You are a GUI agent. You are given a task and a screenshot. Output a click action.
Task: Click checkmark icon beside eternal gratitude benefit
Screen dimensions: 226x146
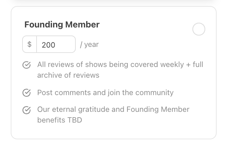[26, 110]
